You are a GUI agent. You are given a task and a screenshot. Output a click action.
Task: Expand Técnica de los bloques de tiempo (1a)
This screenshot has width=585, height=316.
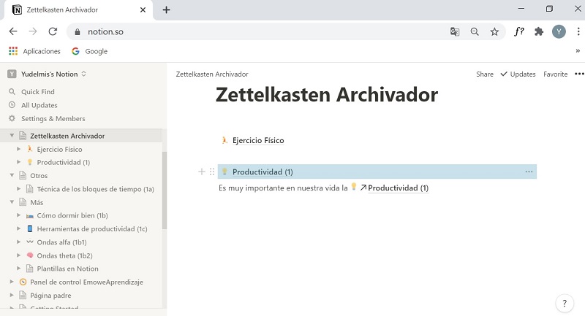(x=19, y=189)
